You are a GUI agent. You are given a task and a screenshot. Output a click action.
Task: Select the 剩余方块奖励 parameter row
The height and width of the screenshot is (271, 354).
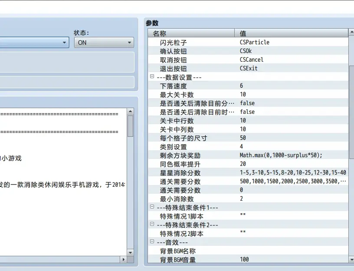[x=248, y=155]
